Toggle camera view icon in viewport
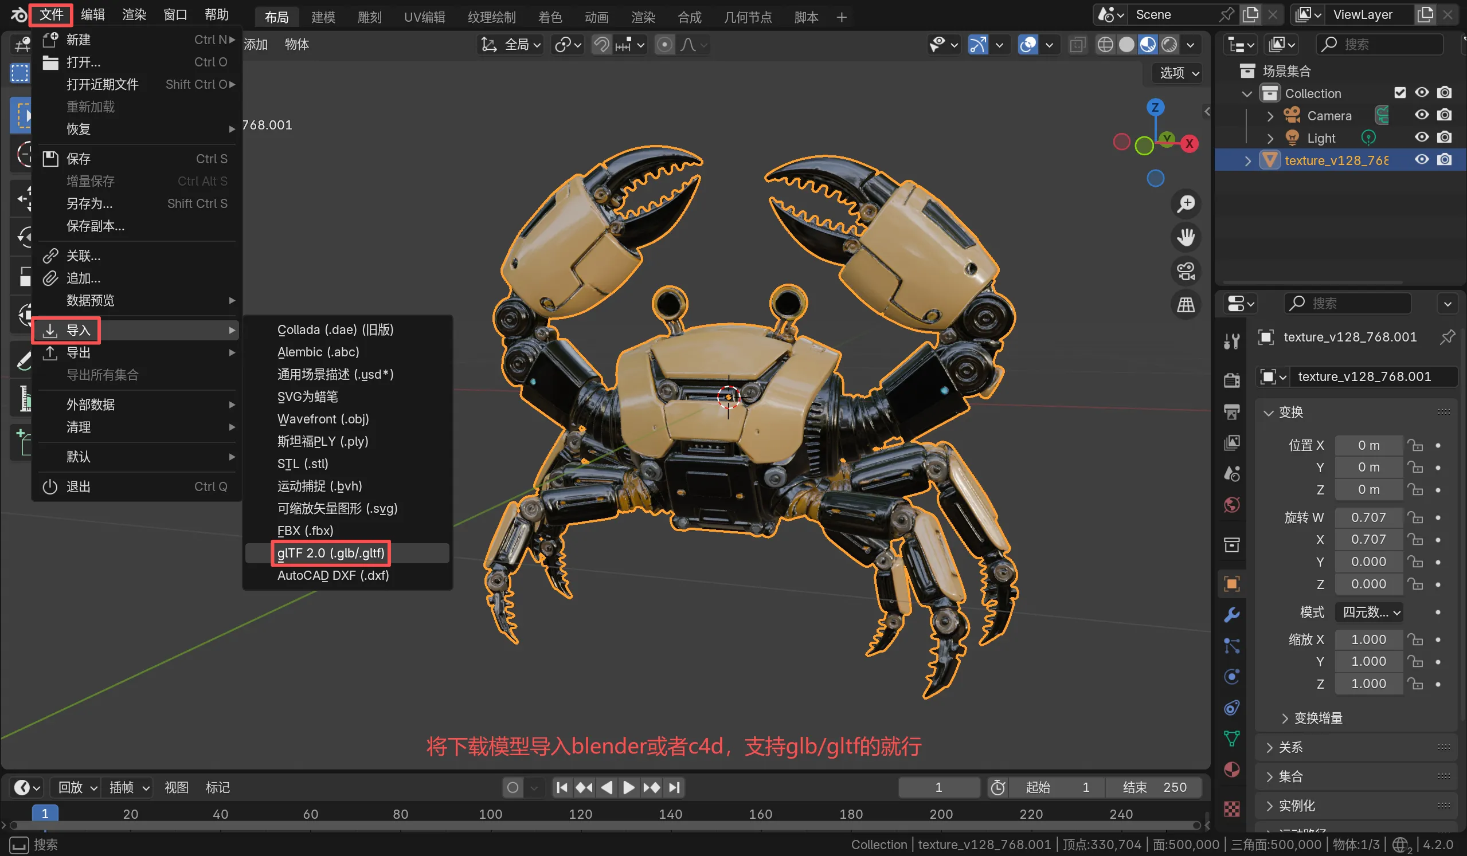This screenshot has width=1467, height=856. [x=1186, y=271]
